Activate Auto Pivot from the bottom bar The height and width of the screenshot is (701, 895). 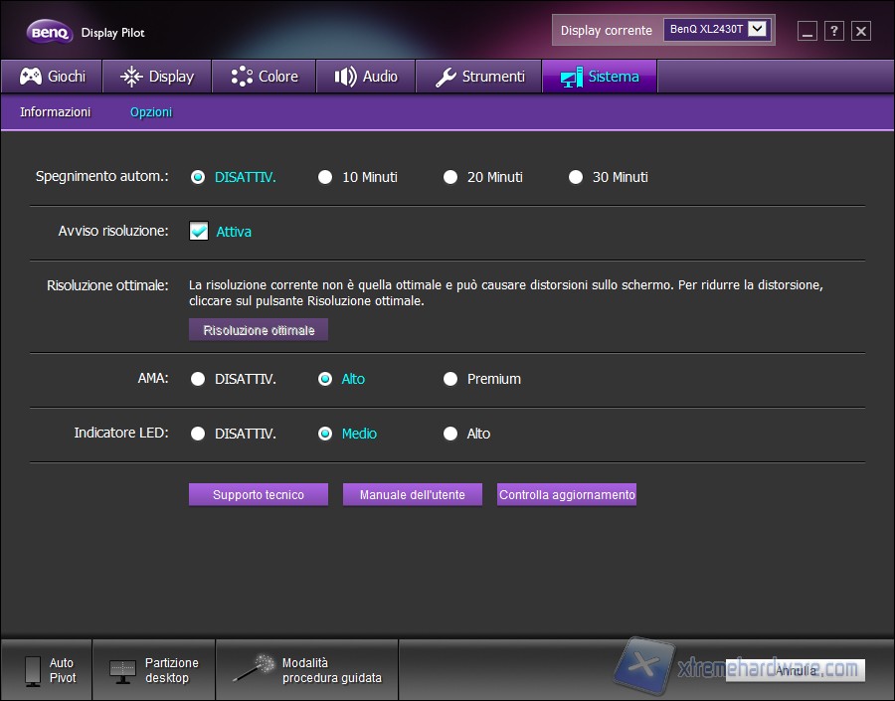pos(46,668)
